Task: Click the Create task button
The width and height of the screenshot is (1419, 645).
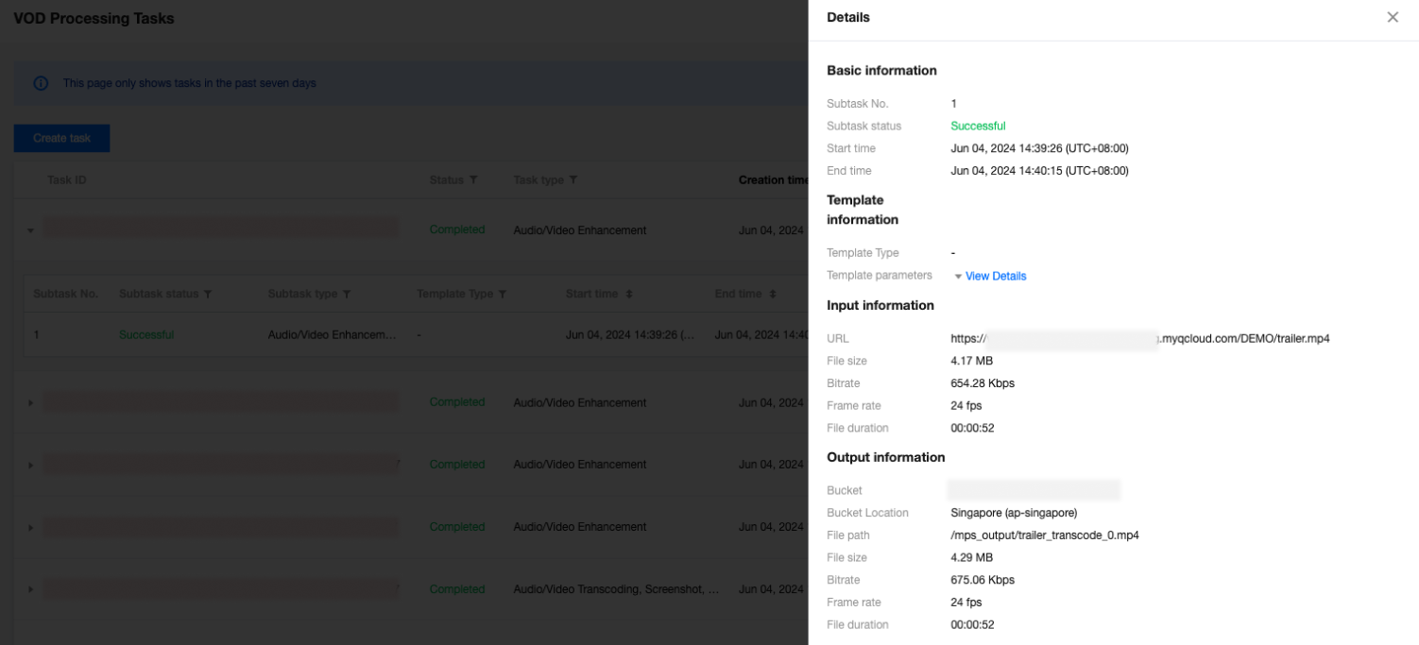Action: tap(61, 138)
